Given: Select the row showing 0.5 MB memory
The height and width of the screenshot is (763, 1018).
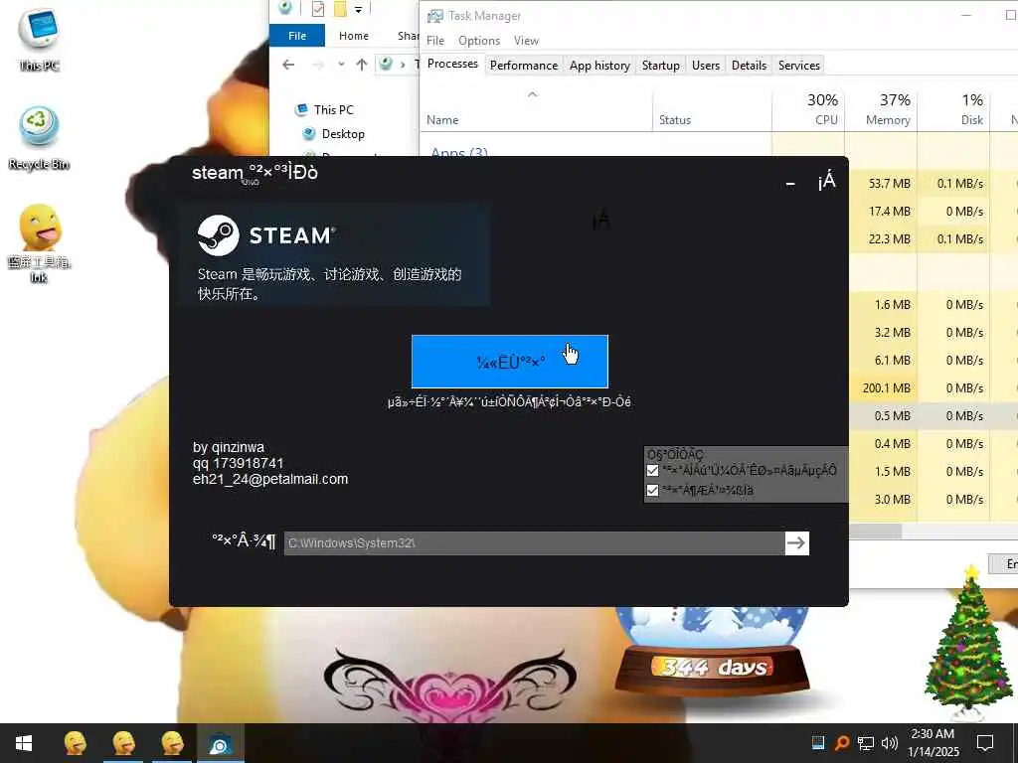Looking at the screenshot, I should (x=933, y=416).
